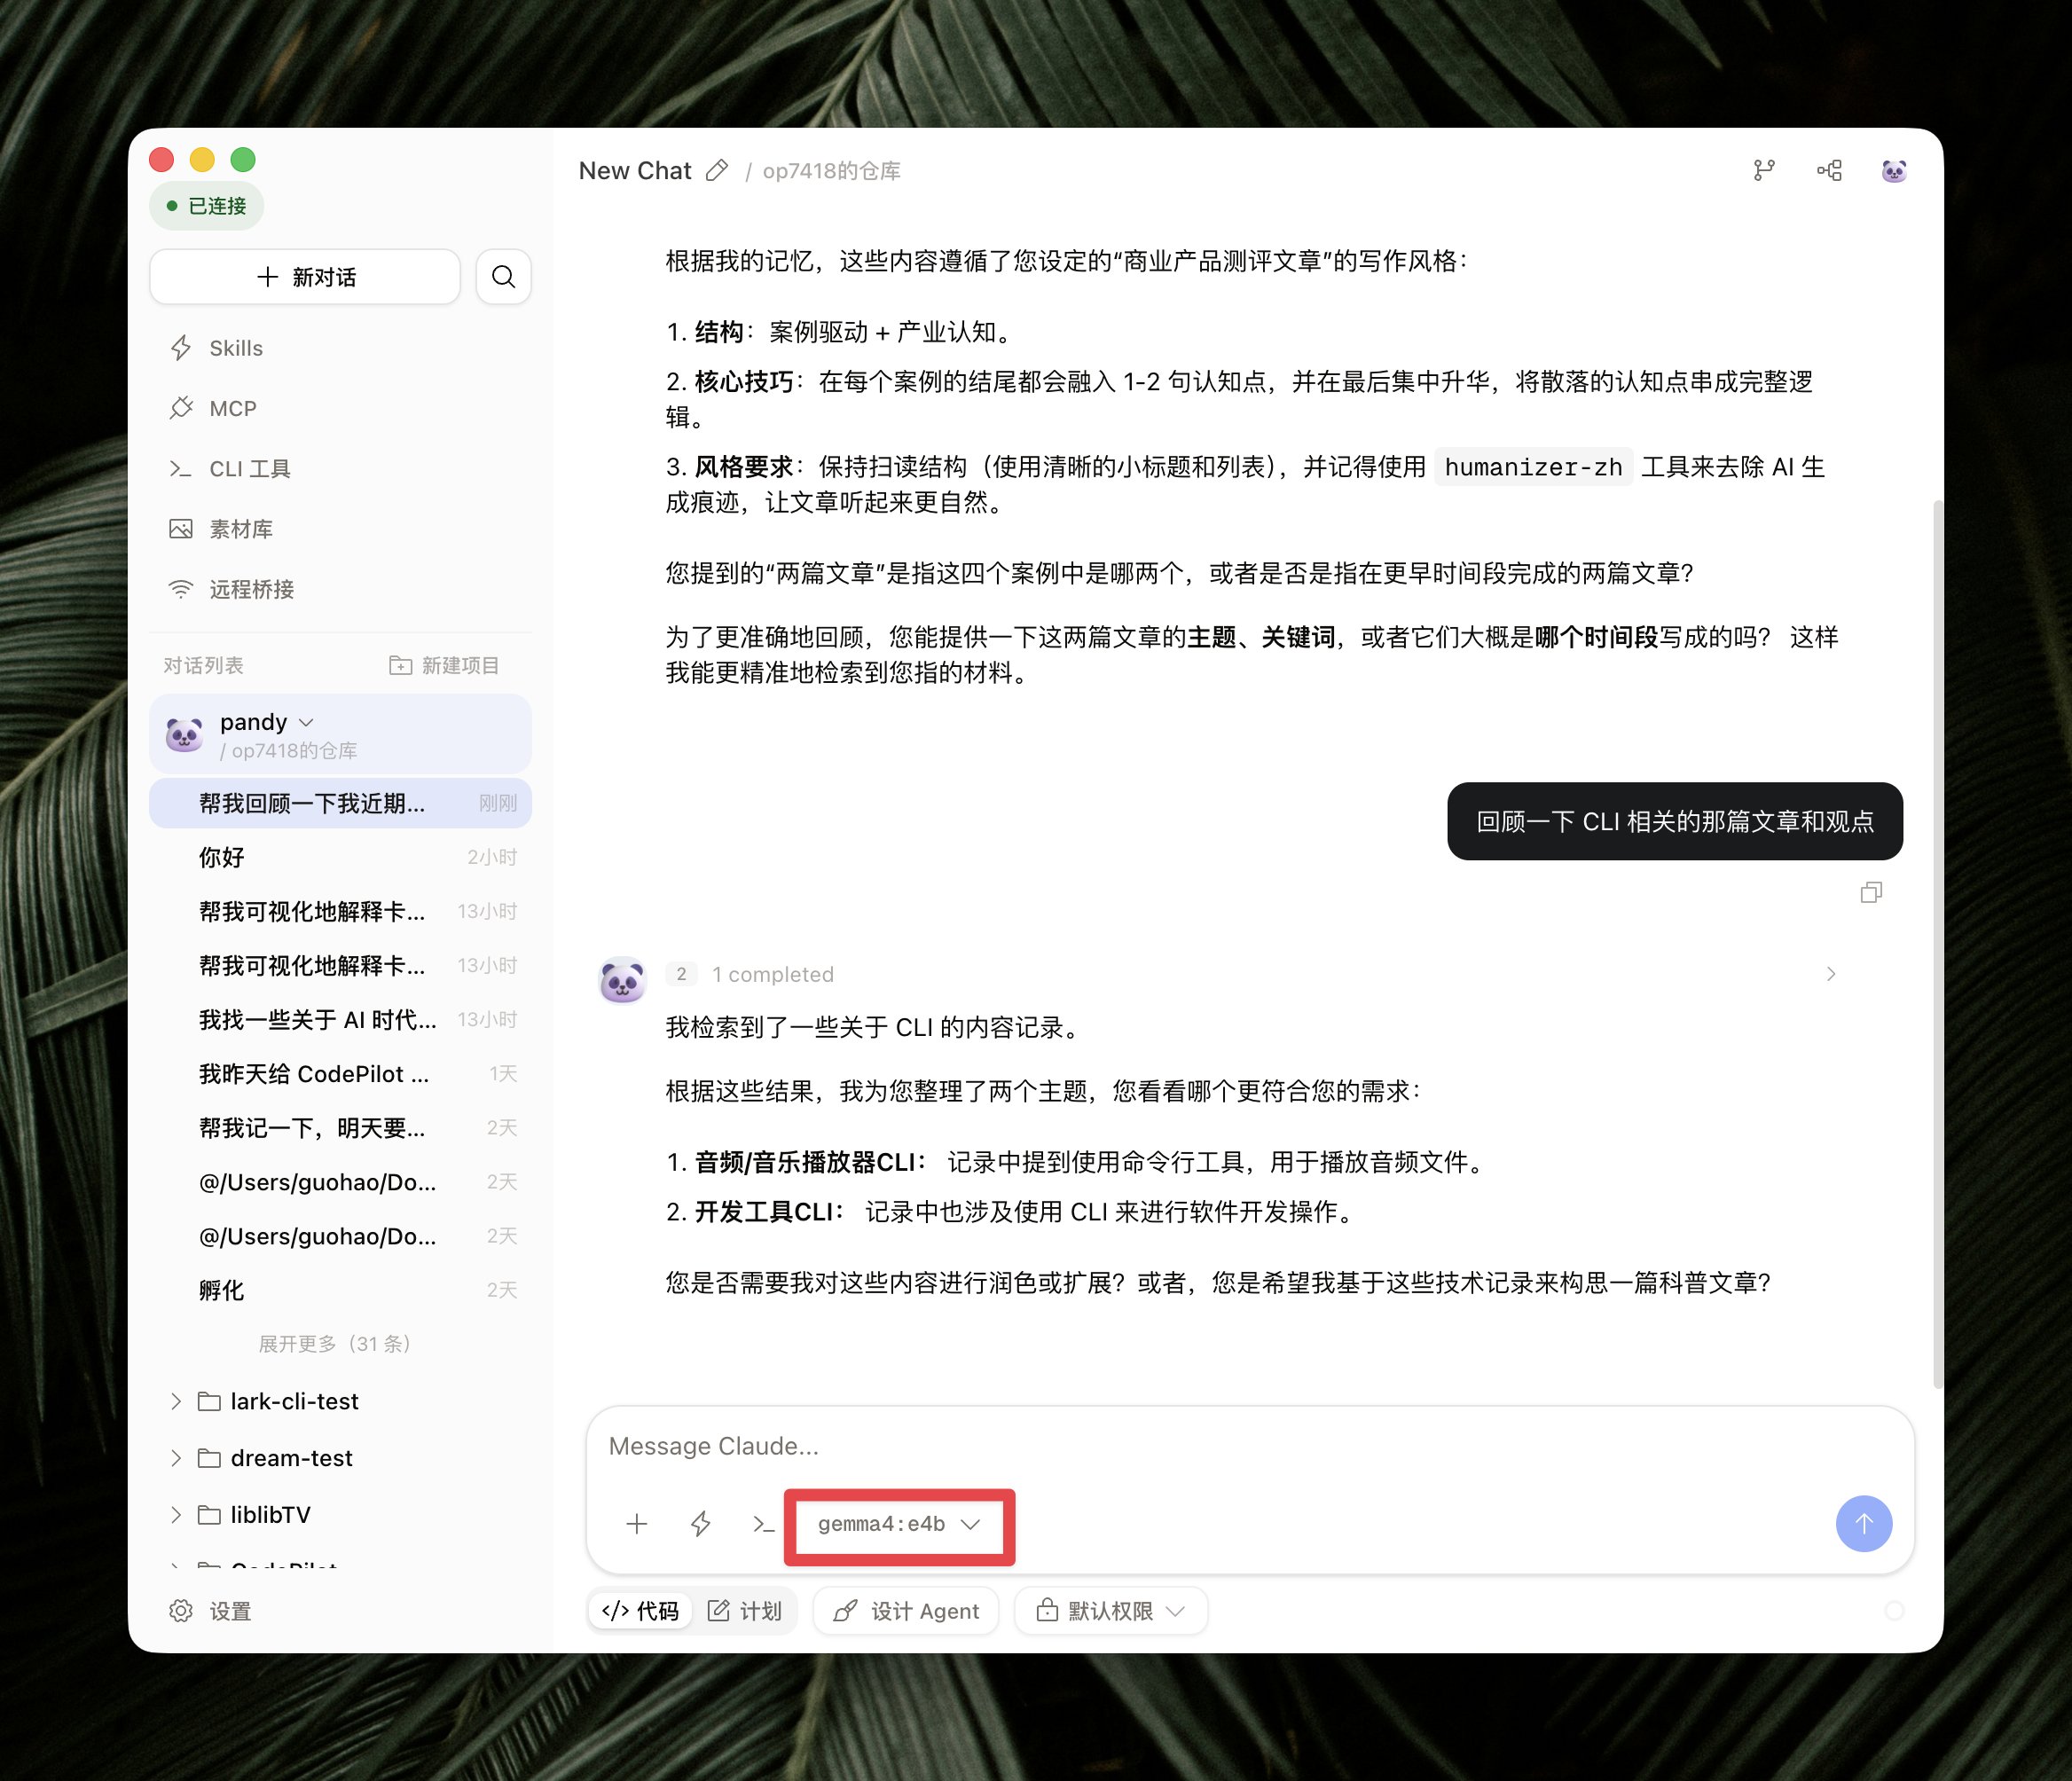
Task: Switch to 计划 mode
Action: 745,1611
